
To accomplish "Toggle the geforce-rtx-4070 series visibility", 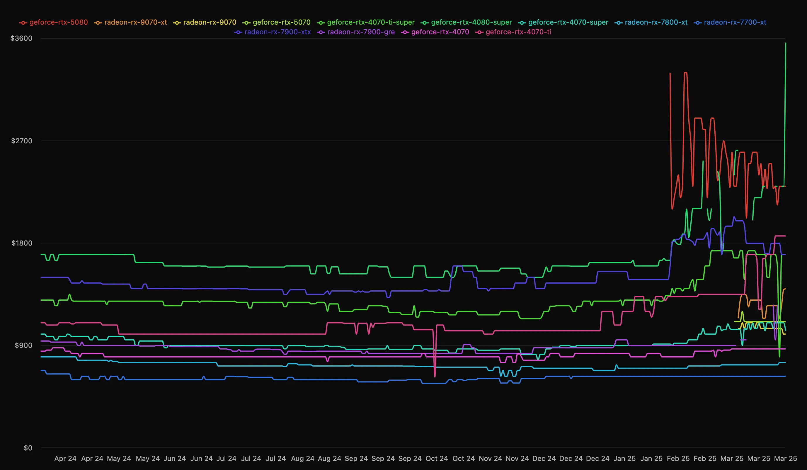I will [404, 32].
